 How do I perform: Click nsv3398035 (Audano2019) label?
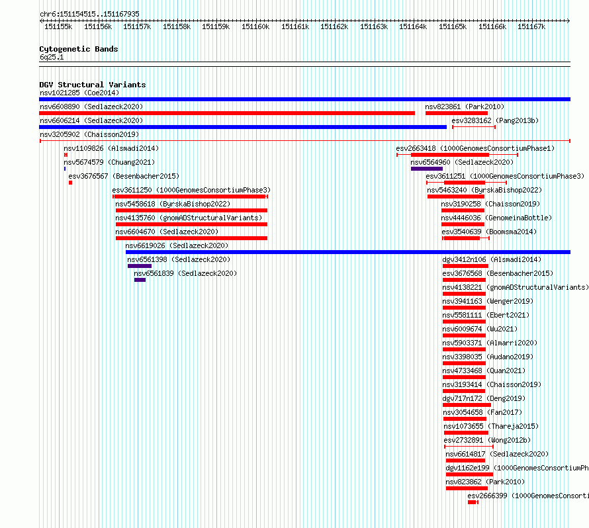coord(488,357)
